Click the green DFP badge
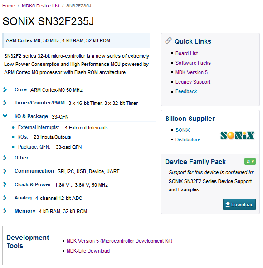This screenshot has width=263, height=268. [250, 161]
